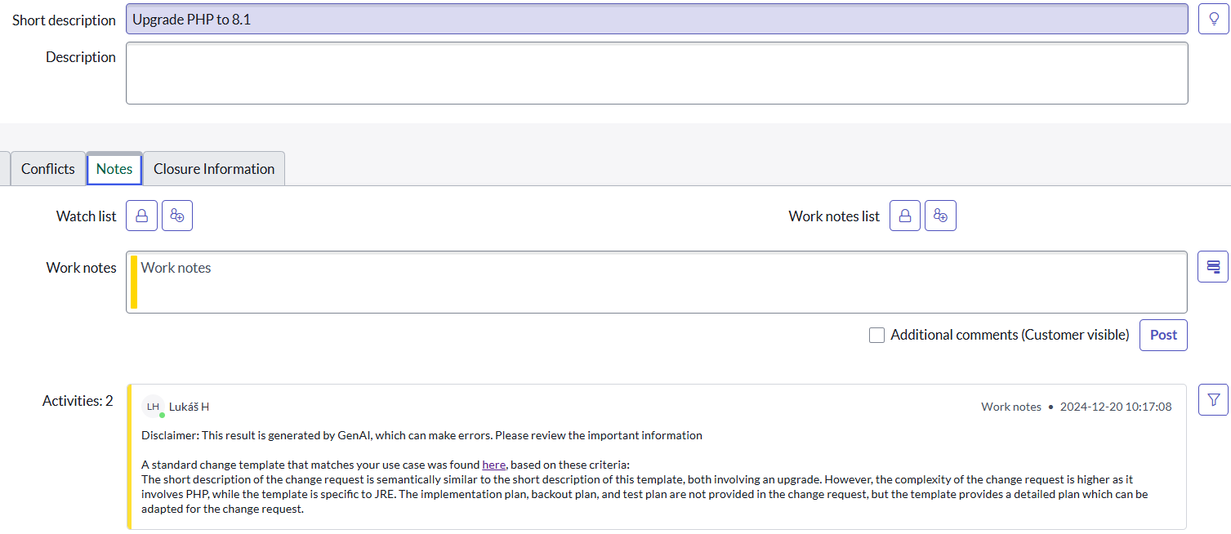
Task: Click into the Short description field
Action: point(657,20)
